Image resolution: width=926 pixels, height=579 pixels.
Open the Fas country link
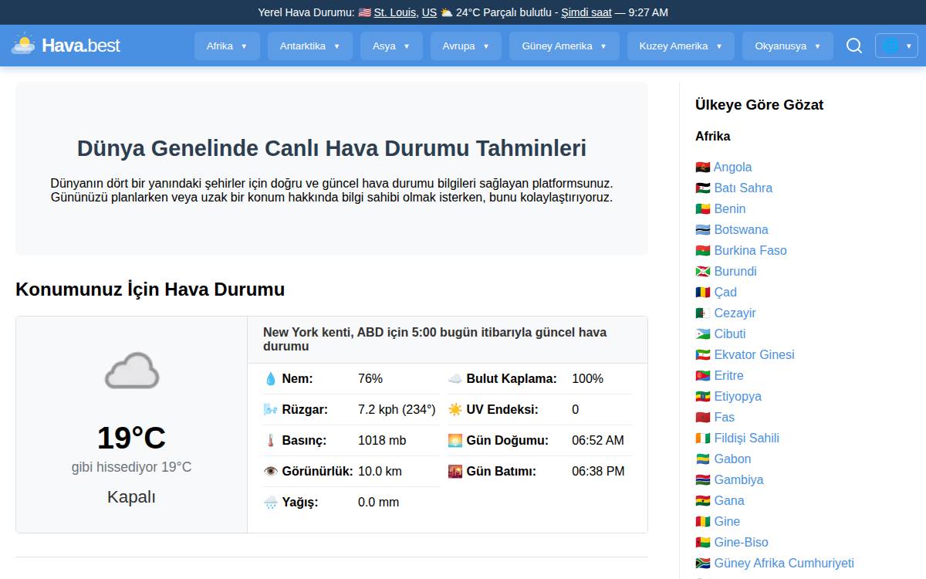[725, 417]
